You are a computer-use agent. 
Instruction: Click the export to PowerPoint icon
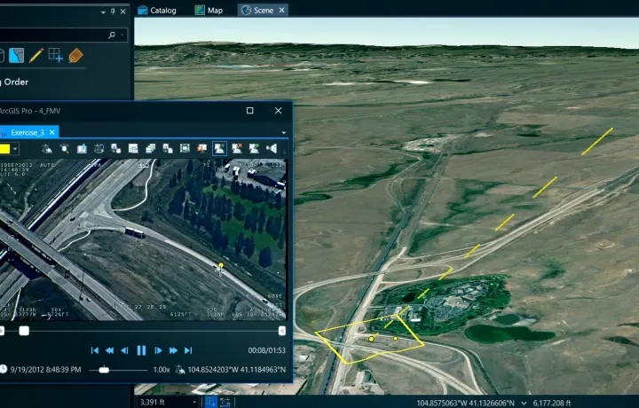point(201,149)
